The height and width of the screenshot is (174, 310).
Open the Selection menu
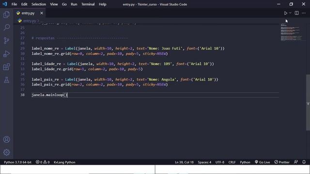click(39, 4)
